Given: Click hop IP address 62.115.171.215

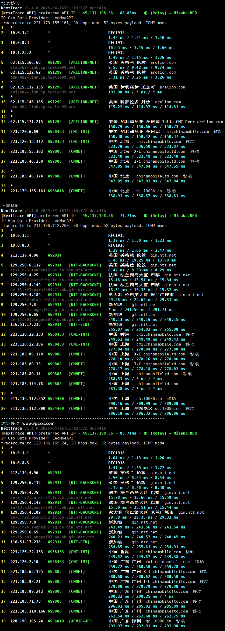Looking at the screenshot, I should [x=27, y=122].
